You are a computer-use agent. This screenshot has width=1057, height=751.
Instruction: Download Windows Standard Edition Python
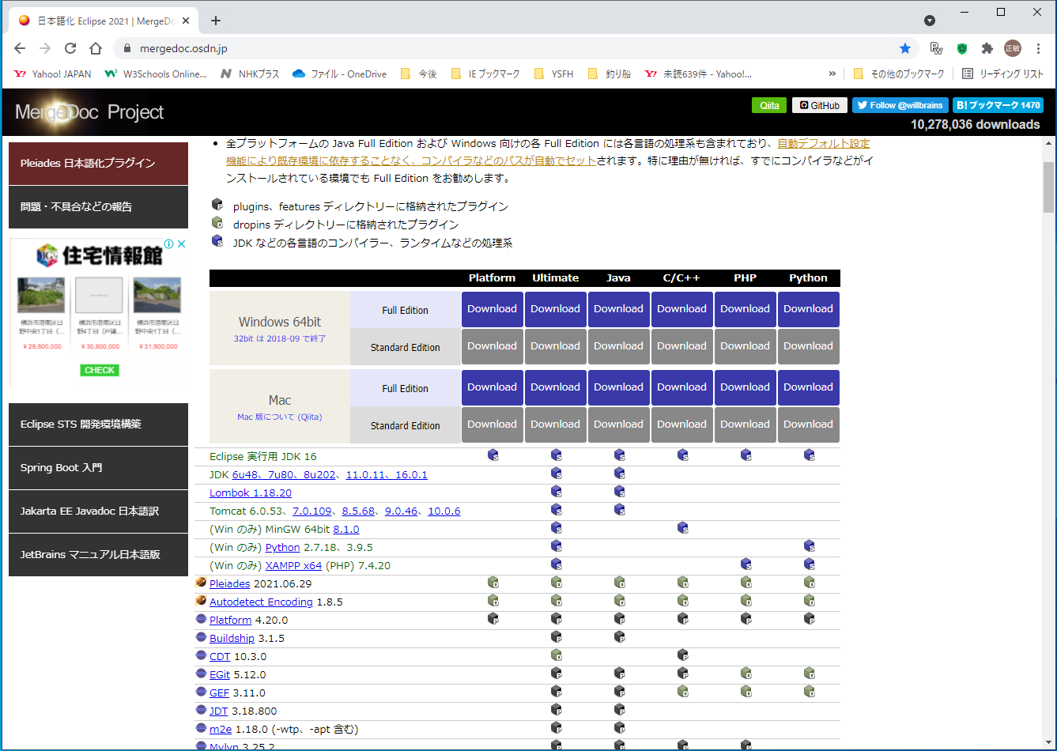click(809, 346)
